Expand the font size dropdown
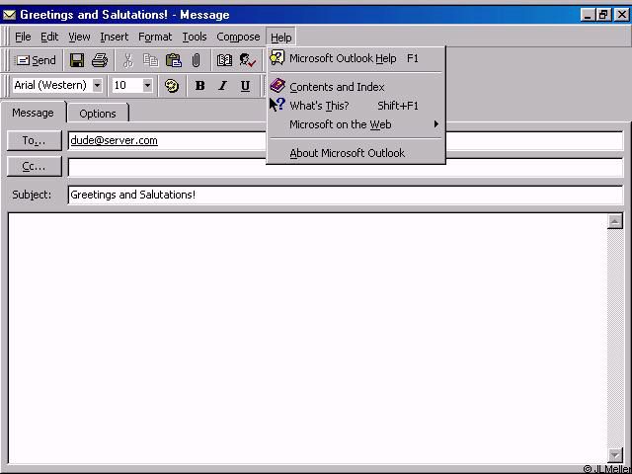The image size is (632, 474). (147, 86)
